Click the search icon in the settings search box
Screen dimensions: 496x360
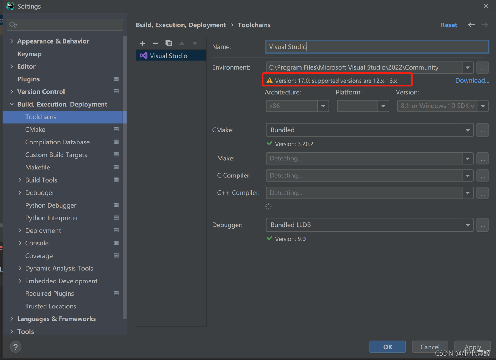click(x=13, y=25)
